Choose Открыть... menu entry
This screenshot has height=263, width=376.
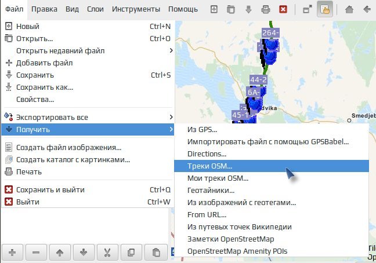click(88, 39)
